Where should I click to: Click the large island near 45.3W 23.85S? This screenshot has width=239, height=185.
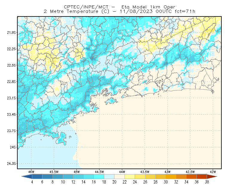(x=62, y=139)
